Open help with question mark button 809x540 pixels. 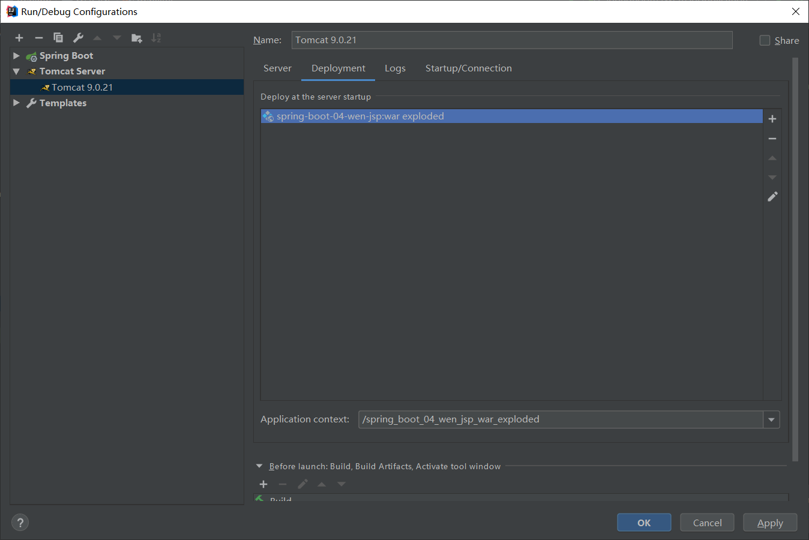pyautogui.click(x=20, y=522)
